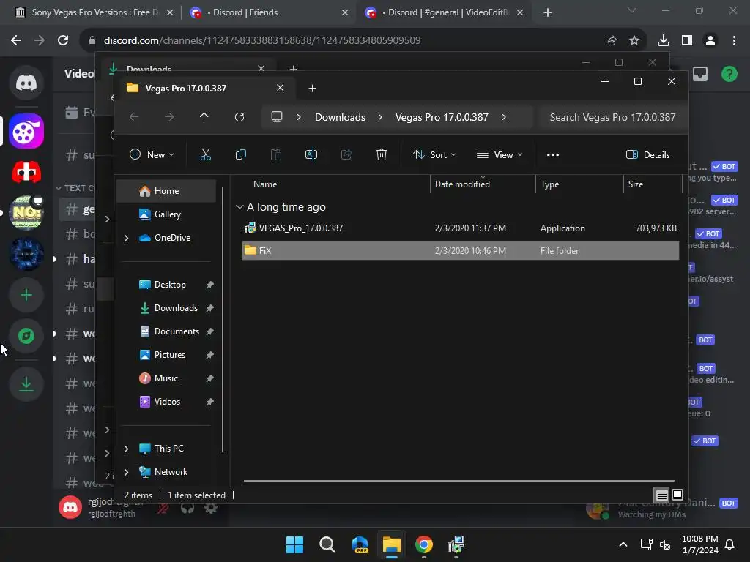Open the Windows Start menu
750x562 pixels.
click(294, 544)
